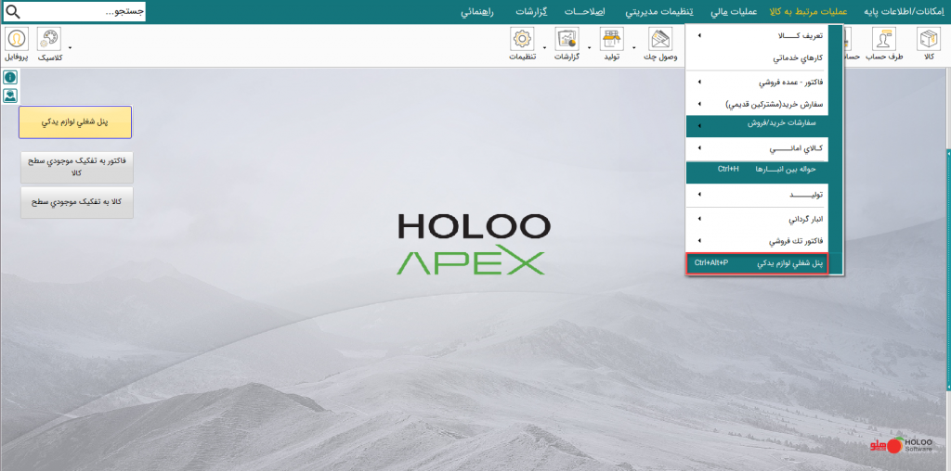Expand the تعریف کالا submenu
This screenshot has height=471, width=951.
pos(757,36)
